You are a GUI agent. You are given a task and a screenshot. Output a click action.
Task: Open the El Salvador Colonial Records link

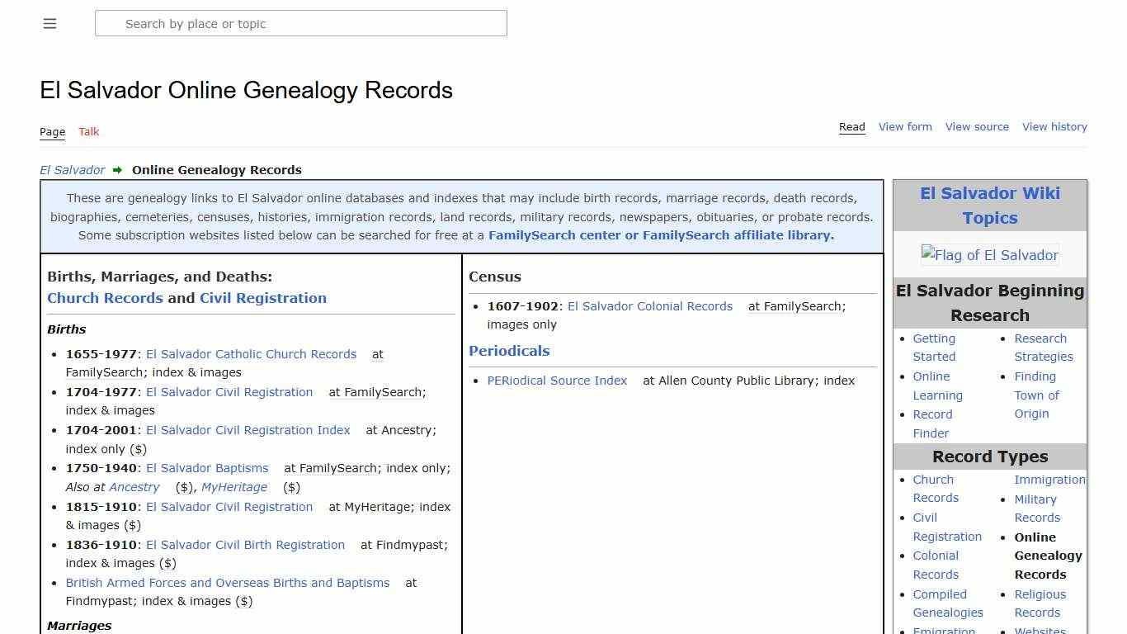pyautogui.click(x=649, y=306)
